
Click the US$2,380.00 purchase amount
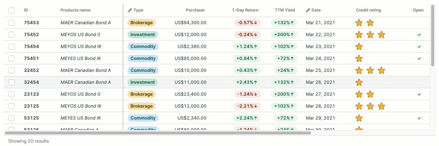192,47
